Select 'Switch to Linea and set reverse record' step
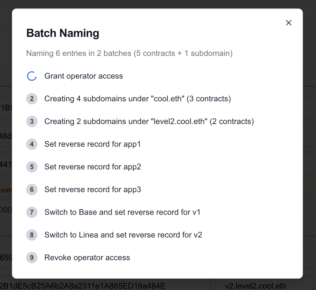The image size is (316, 290). click(x=123, y=235)
